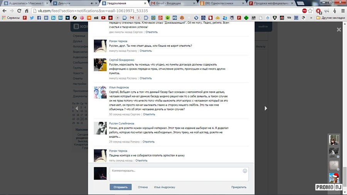The width and height of the screenshot is (347, 195).
Task: Go to previous post with left arrow
Action: [x=76, y=108]
